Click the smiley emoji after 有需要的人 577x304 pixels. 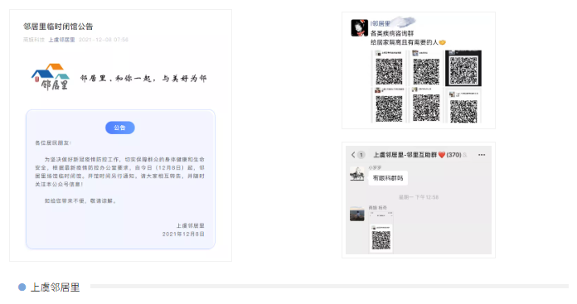tap(443, 42)
